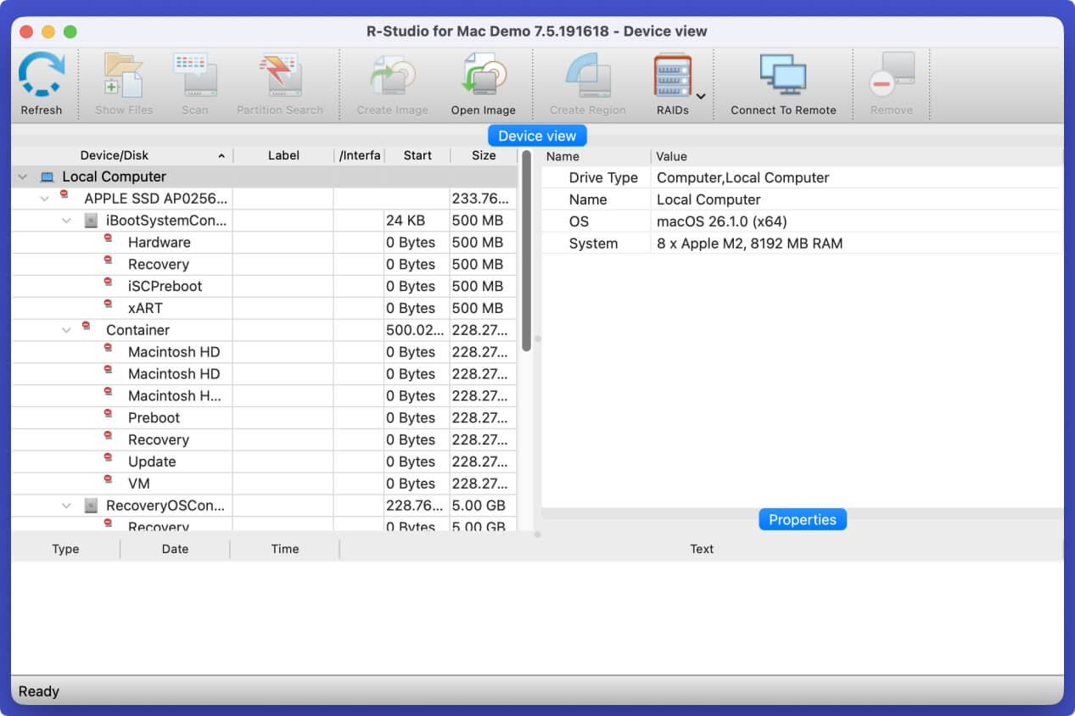Viewport: 1075px width, 716px height.
Task: Switch to the Device view tab
Action: point(536,136)
